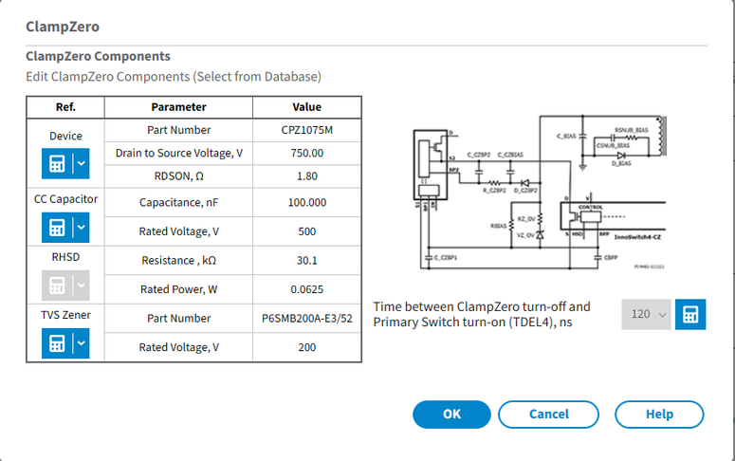
Task: Expand the RHSD dropdown arrow
Action: [x=81, y=286]
